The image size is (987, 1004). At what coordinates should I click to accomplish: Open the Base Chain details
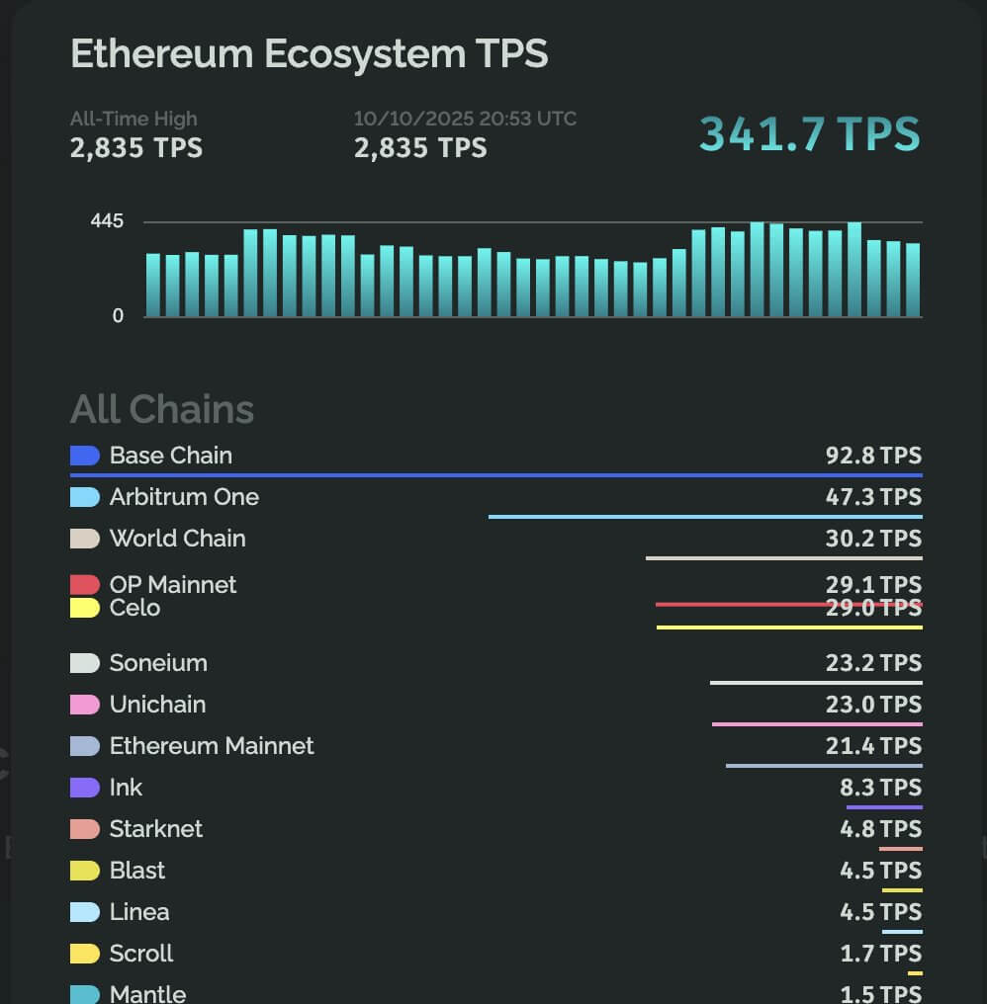coord(170,455)
